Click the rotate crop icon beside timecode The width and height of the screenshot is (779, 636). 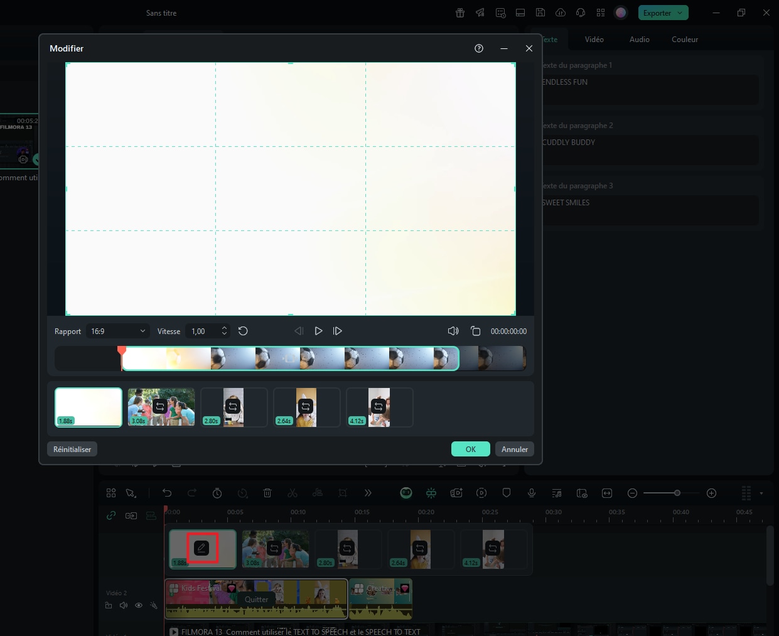(x=476, y=331)
